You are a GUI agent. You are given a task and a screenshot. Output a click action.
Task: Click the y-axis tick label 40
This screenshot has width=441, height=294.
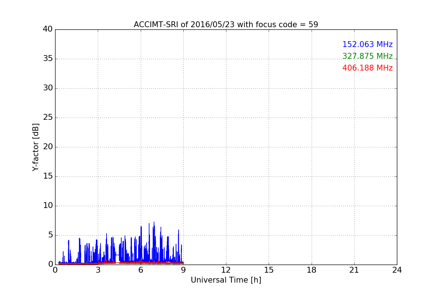(x=48, y=29)
